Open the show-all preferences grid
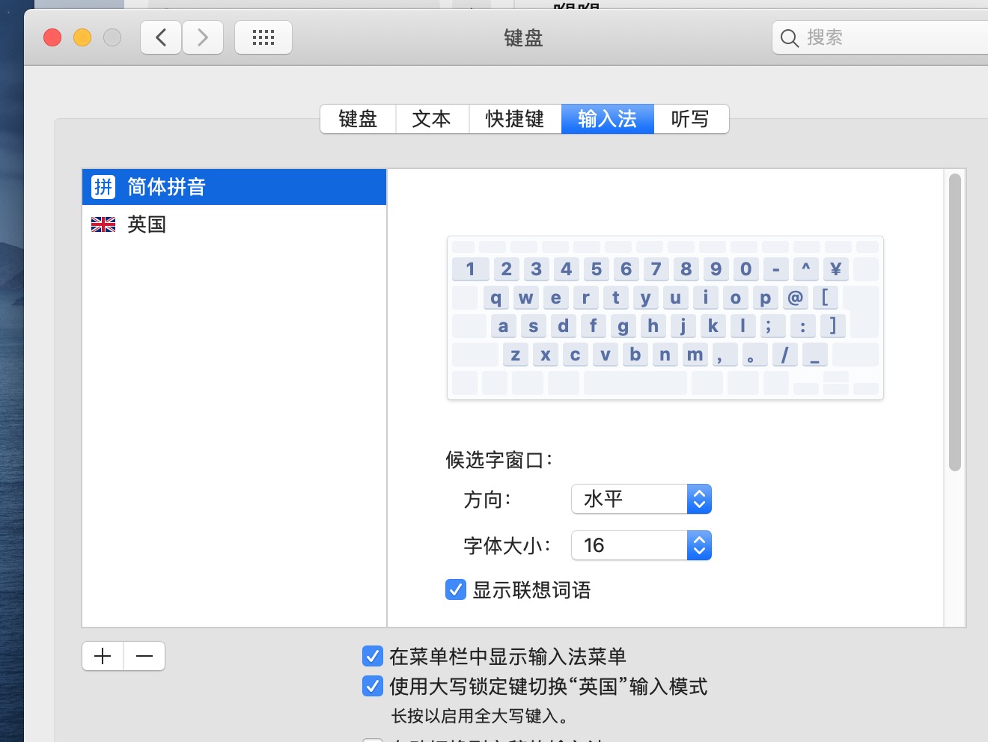988x742 pixels. 263,37
